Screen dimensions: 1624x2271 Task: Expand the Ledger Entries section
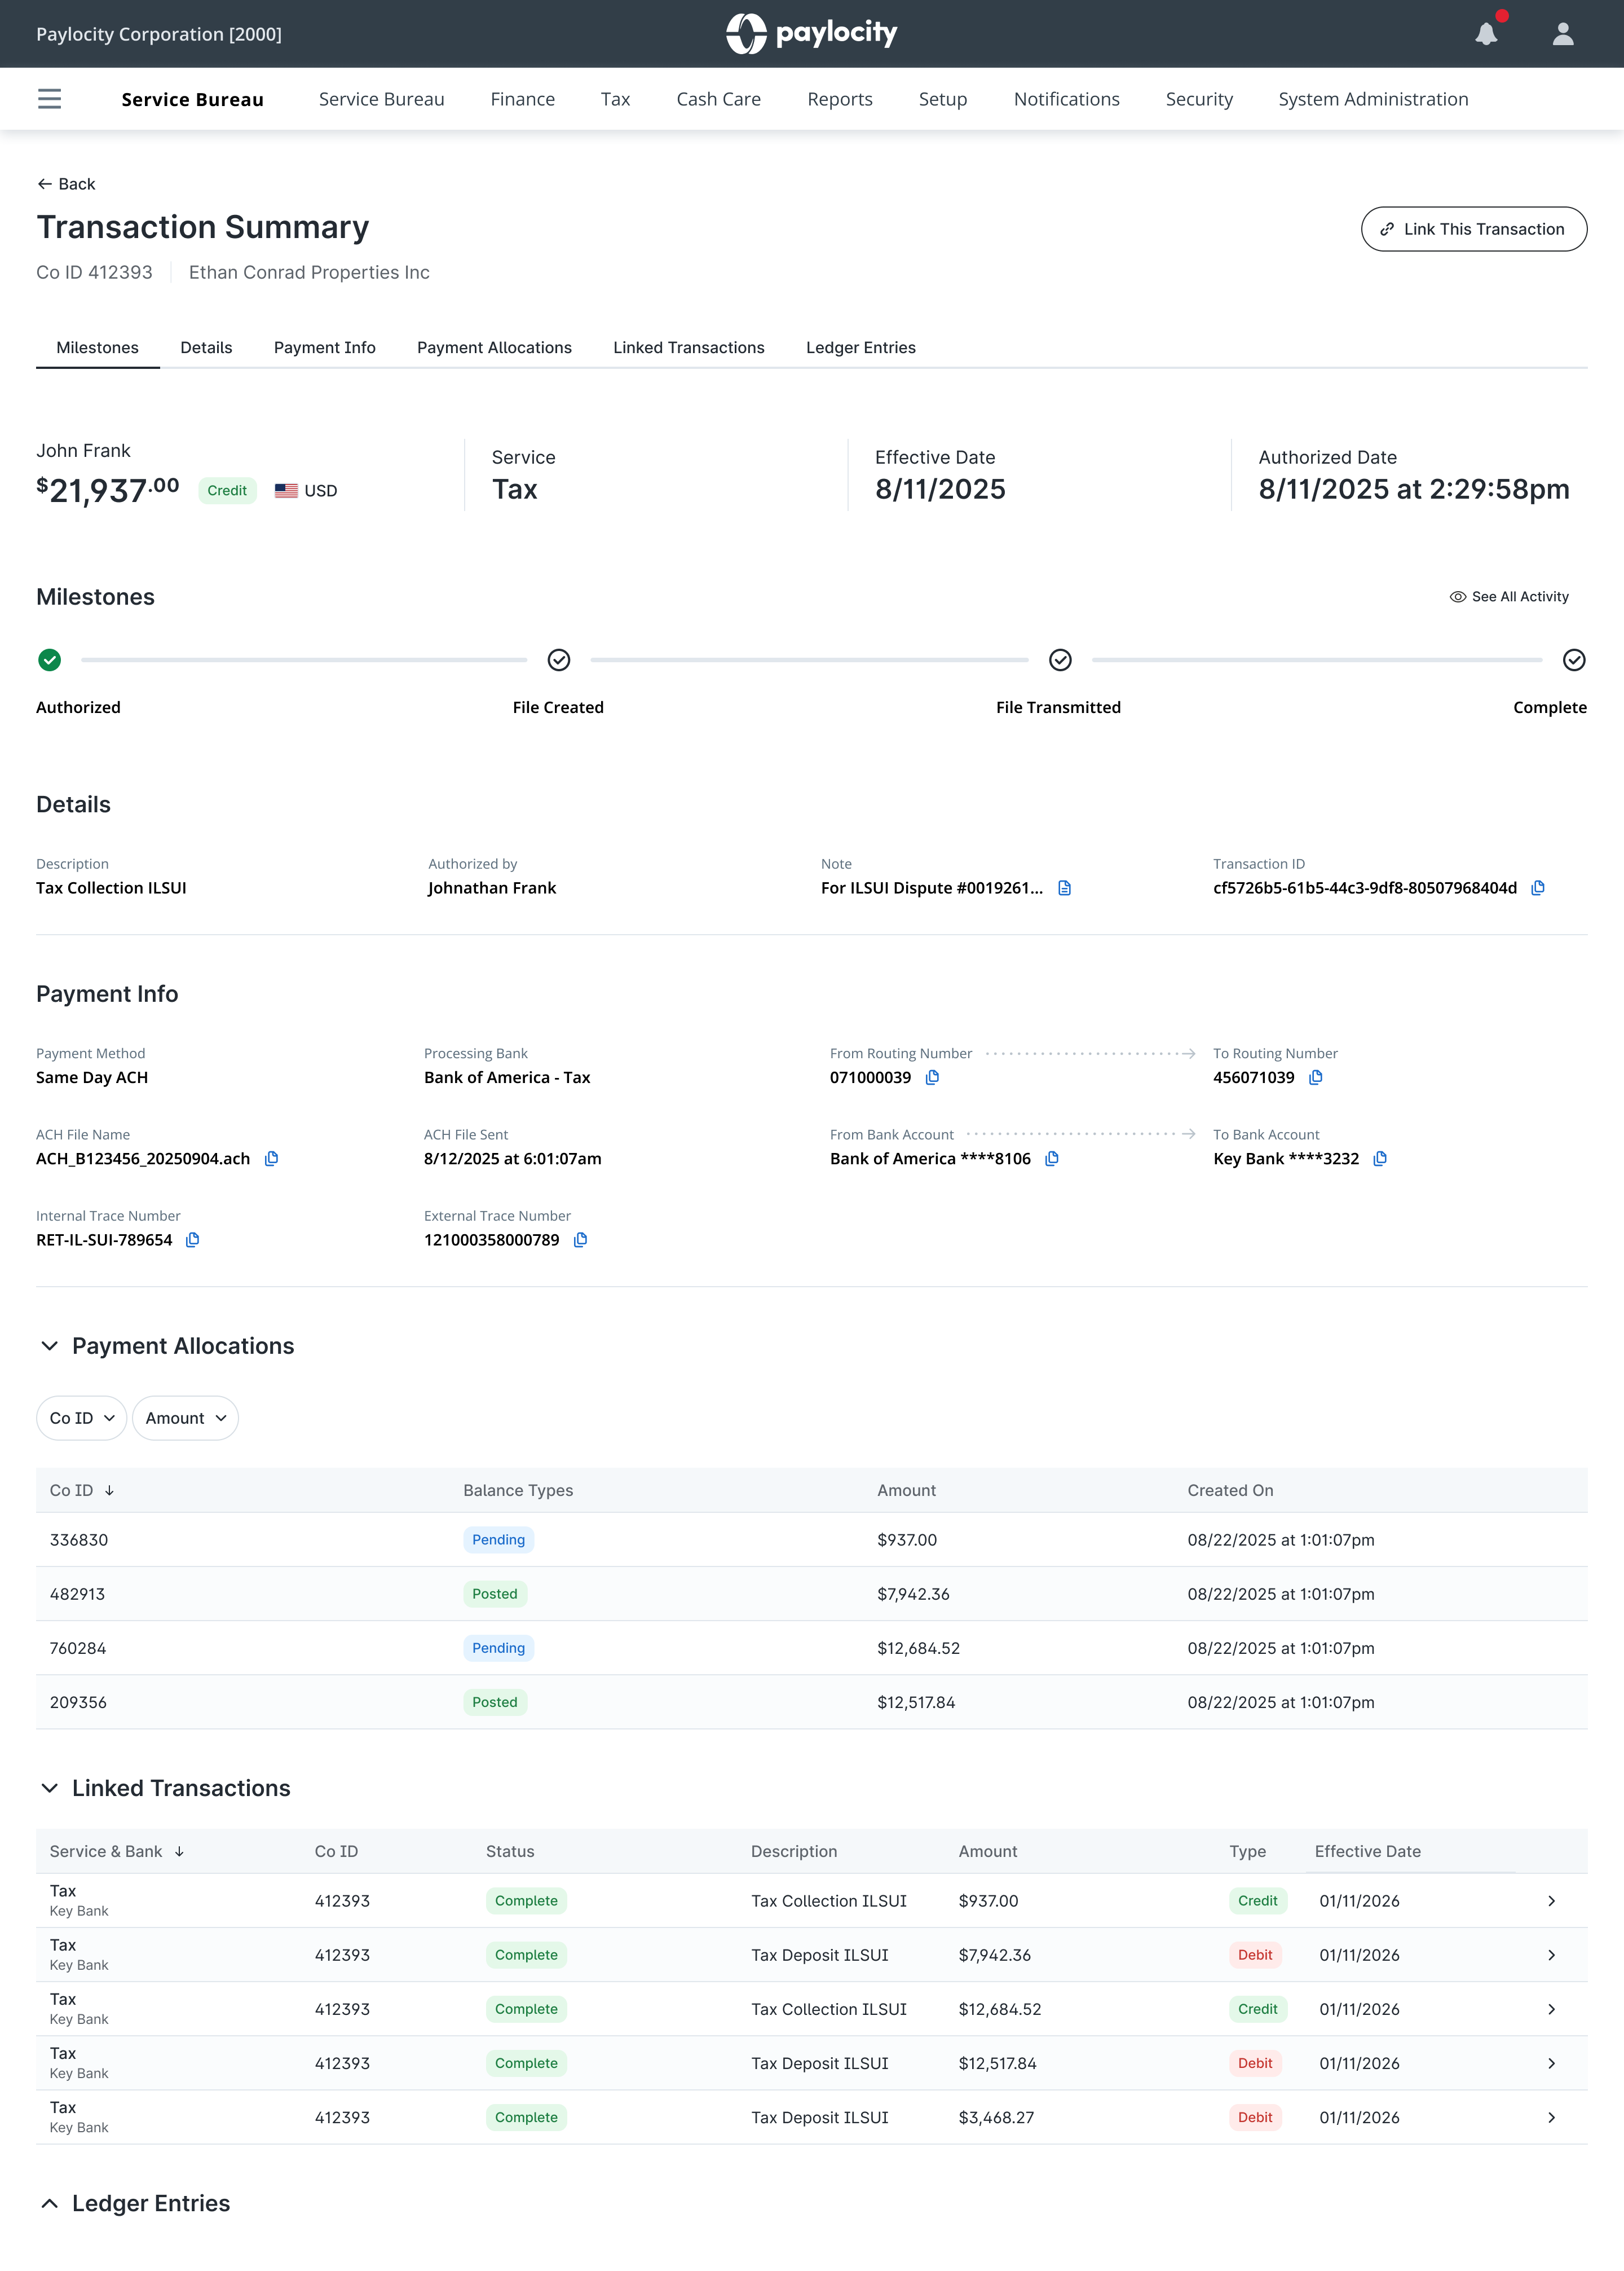49,2203
